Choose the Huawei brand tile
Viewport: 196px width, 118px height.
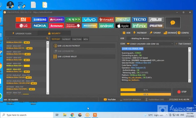coord(56,20)
